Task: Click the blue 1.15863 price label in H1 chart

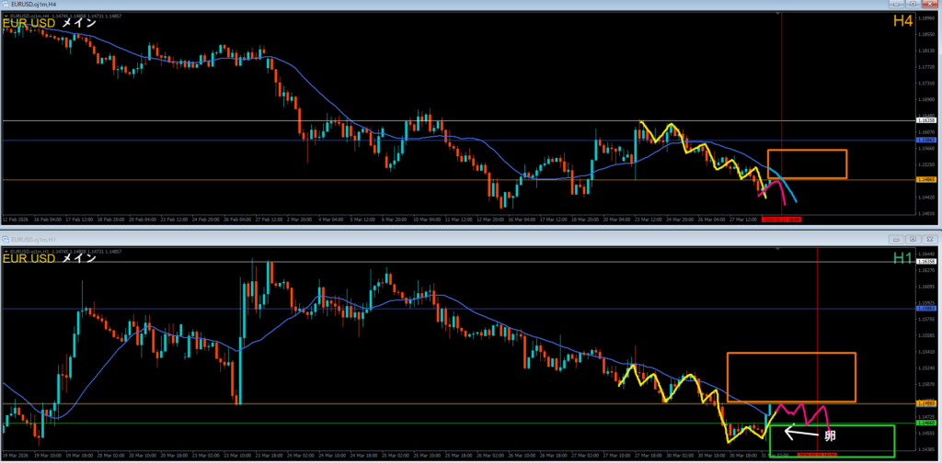Action: point(927,309)
